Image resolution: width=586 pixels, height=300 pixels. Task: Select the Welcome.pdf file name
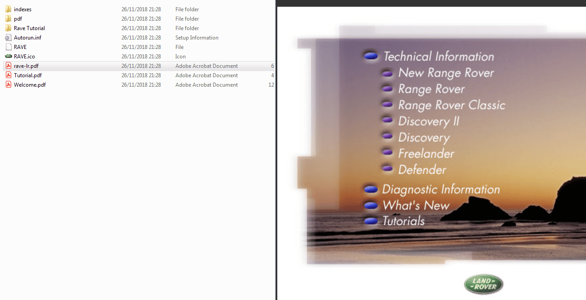[30, 85]
